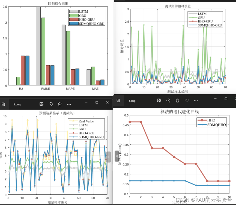Close the 3.png viewer window

click(x=107, y=102)
